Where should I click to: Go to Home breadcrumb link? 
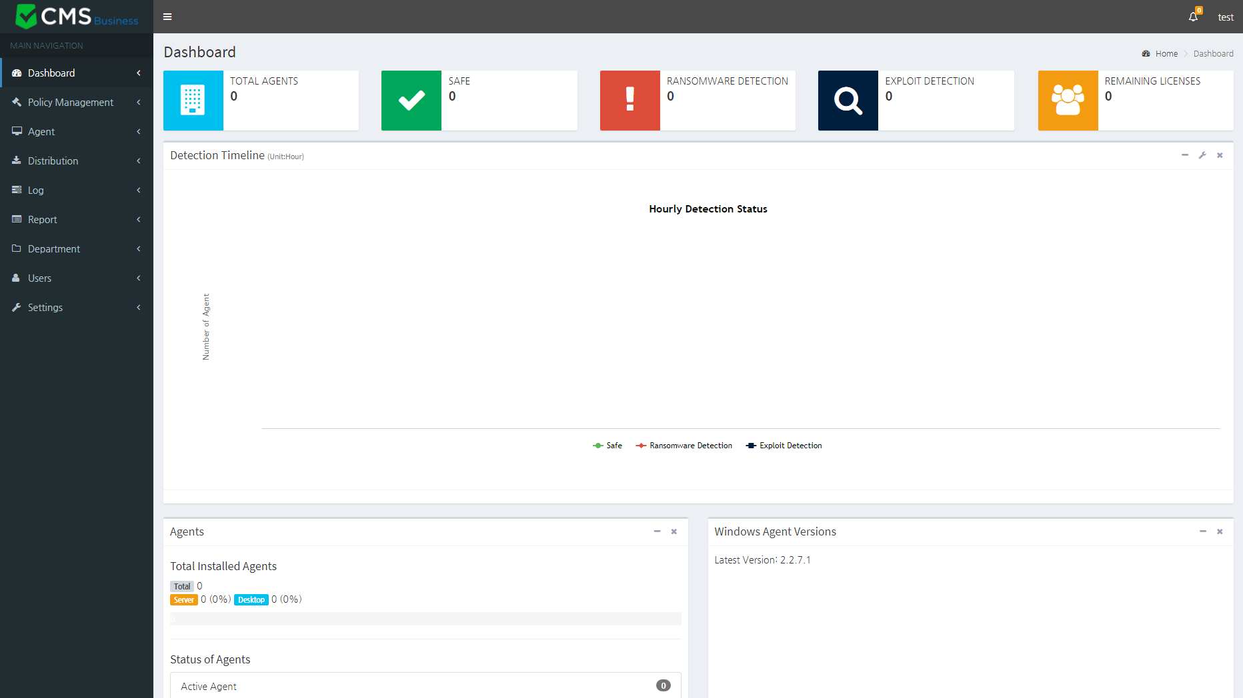1166,53
